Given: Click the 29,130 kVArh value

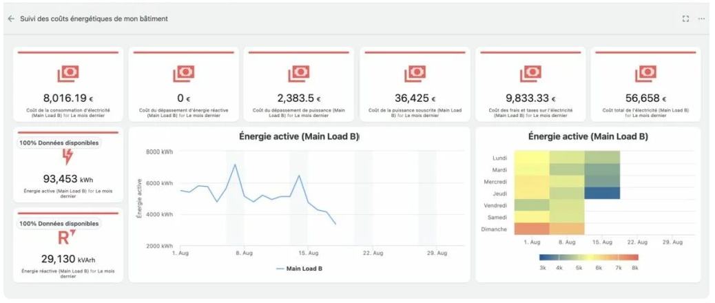Looking at the screenshot, I should click(x=68, y=259).
